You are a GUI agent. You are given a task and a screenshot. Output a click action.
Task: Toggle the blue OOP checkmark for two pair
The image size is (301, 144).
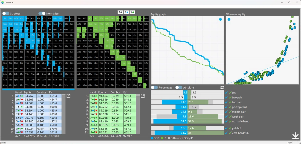point(226,98)
